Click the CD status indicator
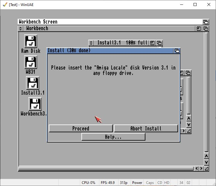216x186 pixels. point(160,182)
